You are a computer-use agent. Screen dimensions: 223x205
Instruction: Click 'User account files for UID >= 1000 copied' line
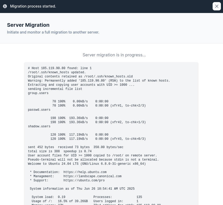click(x=92, y=155)
